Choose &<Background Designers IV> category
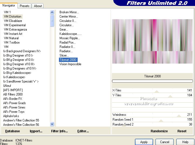Viewport: 195px width, 145px height. pos(22,51)
